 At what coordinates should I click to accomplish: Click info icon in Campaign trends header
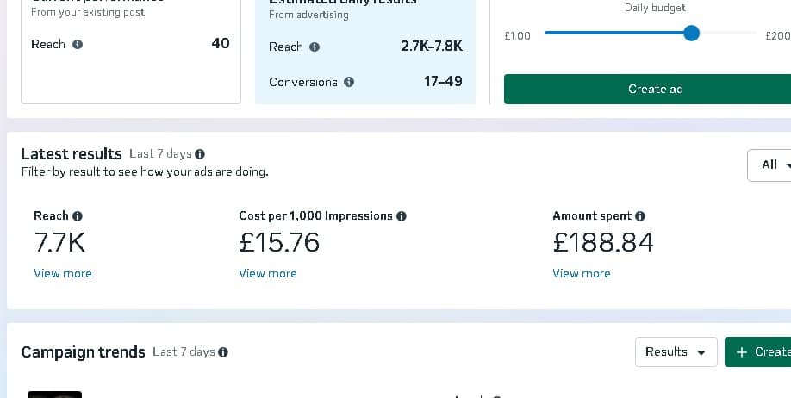point(223,352)
